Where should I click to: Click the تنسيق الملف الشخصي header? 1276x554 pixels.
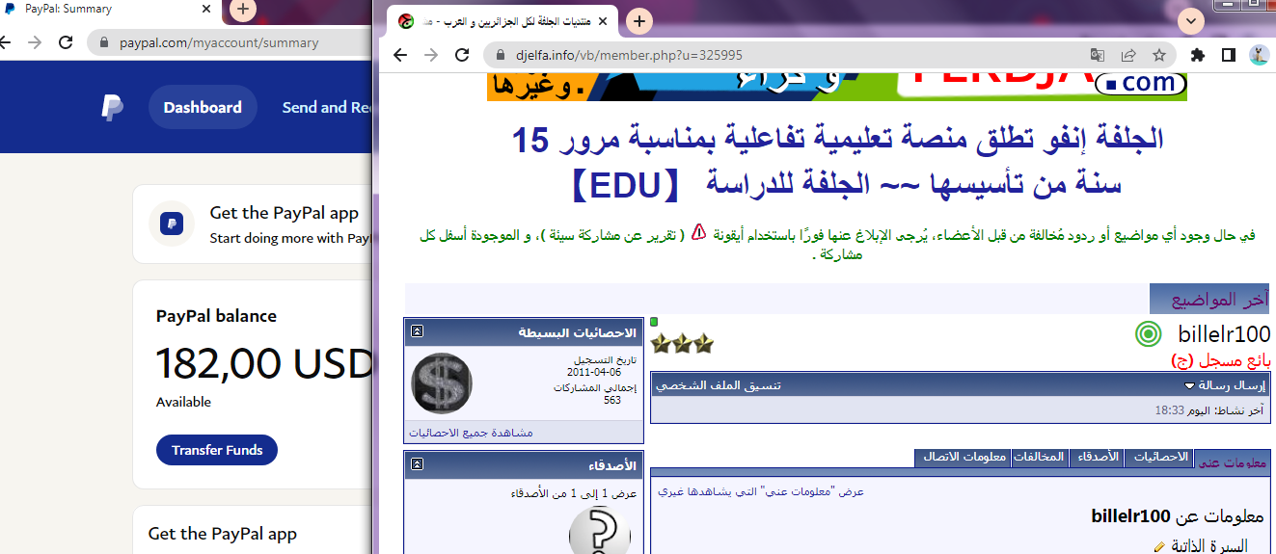pos(719,385)
